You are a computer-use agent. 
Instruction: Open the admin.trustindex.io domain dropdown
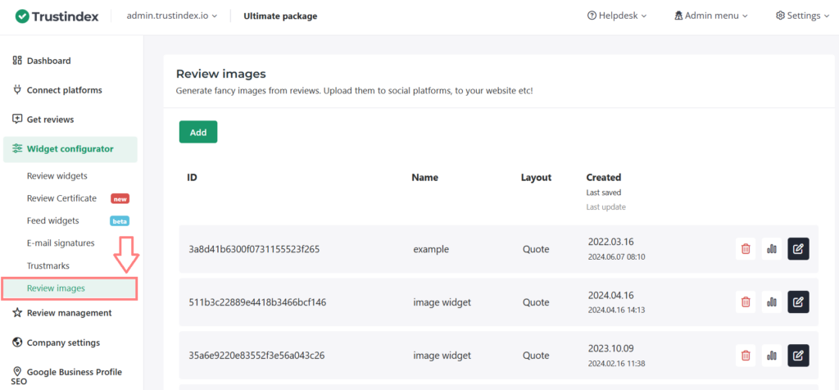172,16
